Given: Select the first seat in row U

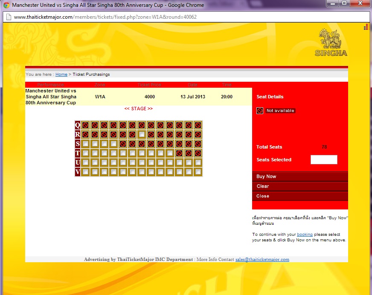Looking at the screenshot, I should tap(86, 163).
